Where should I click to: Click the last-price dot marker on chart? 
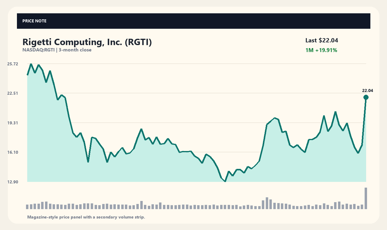point(366,97)
